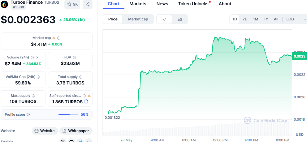Click the 56% profile score value
The height and width of the screenshot is (142, 307).
tap(84, 114)
